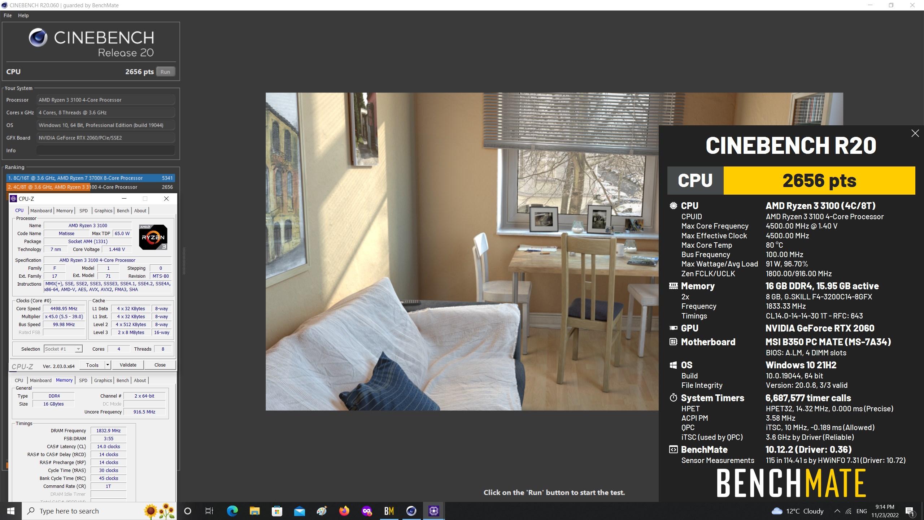The height and width of the screenshot is (520, 924).
Task: Launch Microsoft Edge from taskbar
Action: [232, 511]
